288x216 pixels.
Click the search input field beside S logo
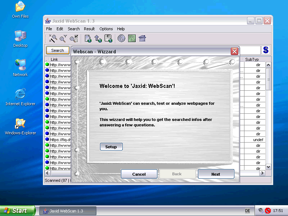(250, 50)
